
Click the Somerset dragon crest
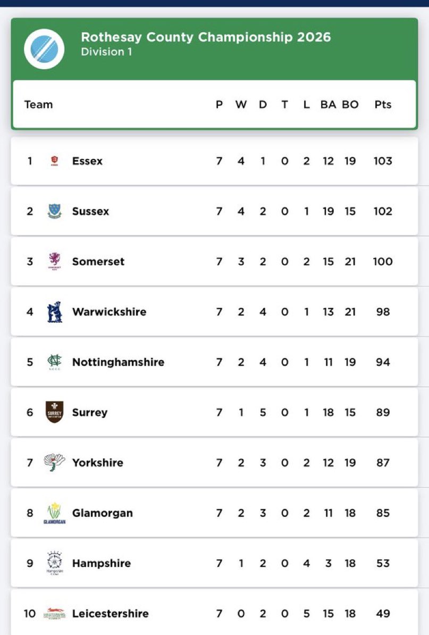55,261
